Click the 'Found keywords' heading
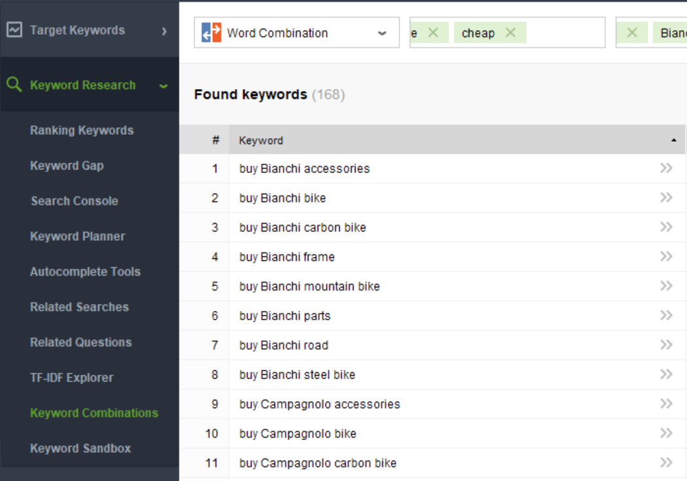687x481 pixels. pos(250,94)
